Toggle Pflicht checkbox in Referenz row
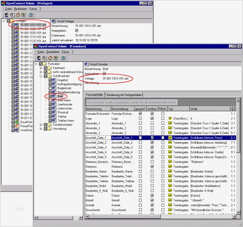Viewport: 243px width, 227px height. pos(163,166)
